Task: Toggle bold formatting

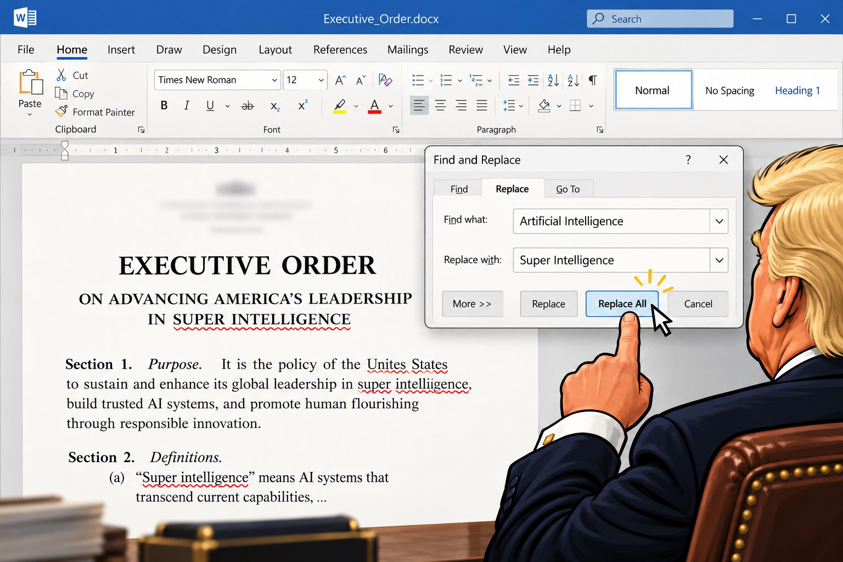Action: (x=164, y=105)
